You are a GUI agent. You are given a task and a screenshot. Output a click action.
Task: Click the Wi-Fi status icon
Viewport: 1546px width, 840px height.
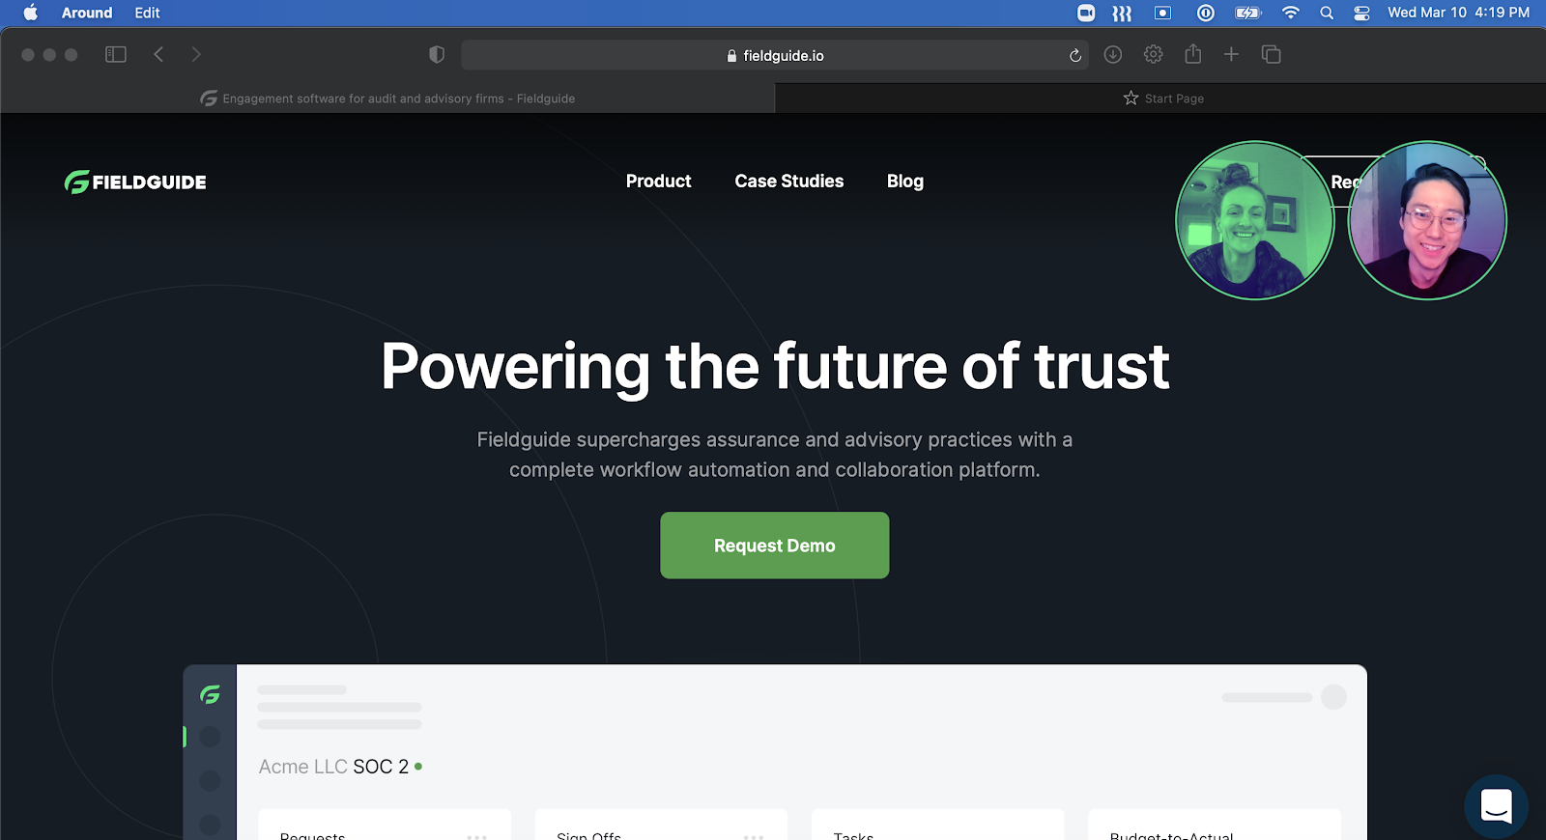pos(1291,13)
